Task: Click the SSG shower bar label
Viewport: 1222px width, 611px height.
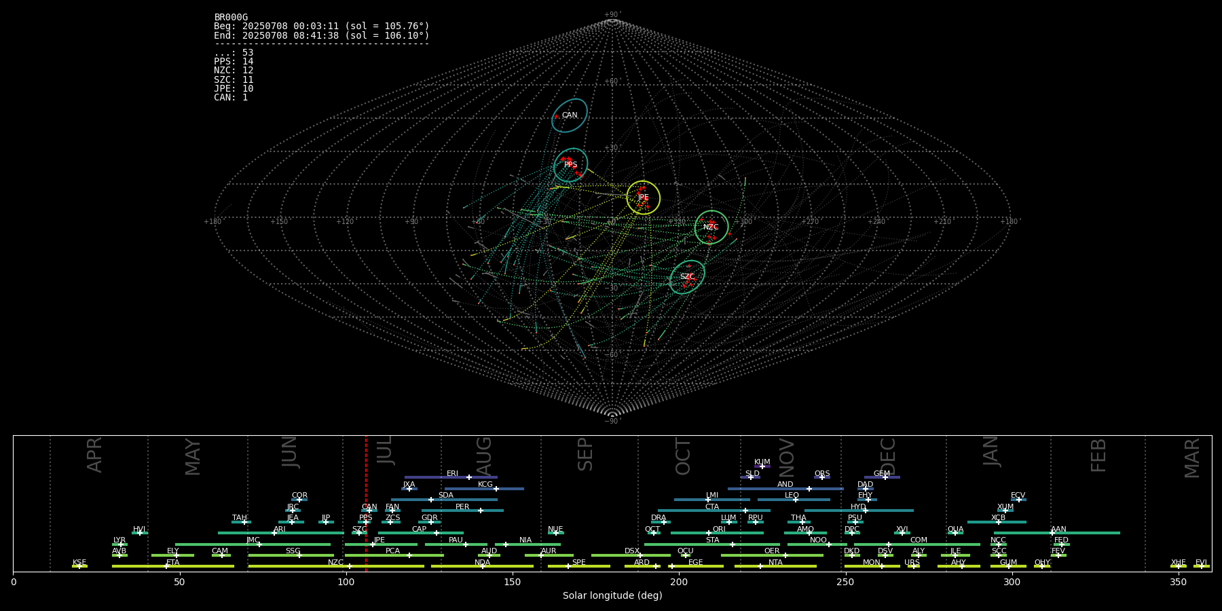Action: coord(293,551)
